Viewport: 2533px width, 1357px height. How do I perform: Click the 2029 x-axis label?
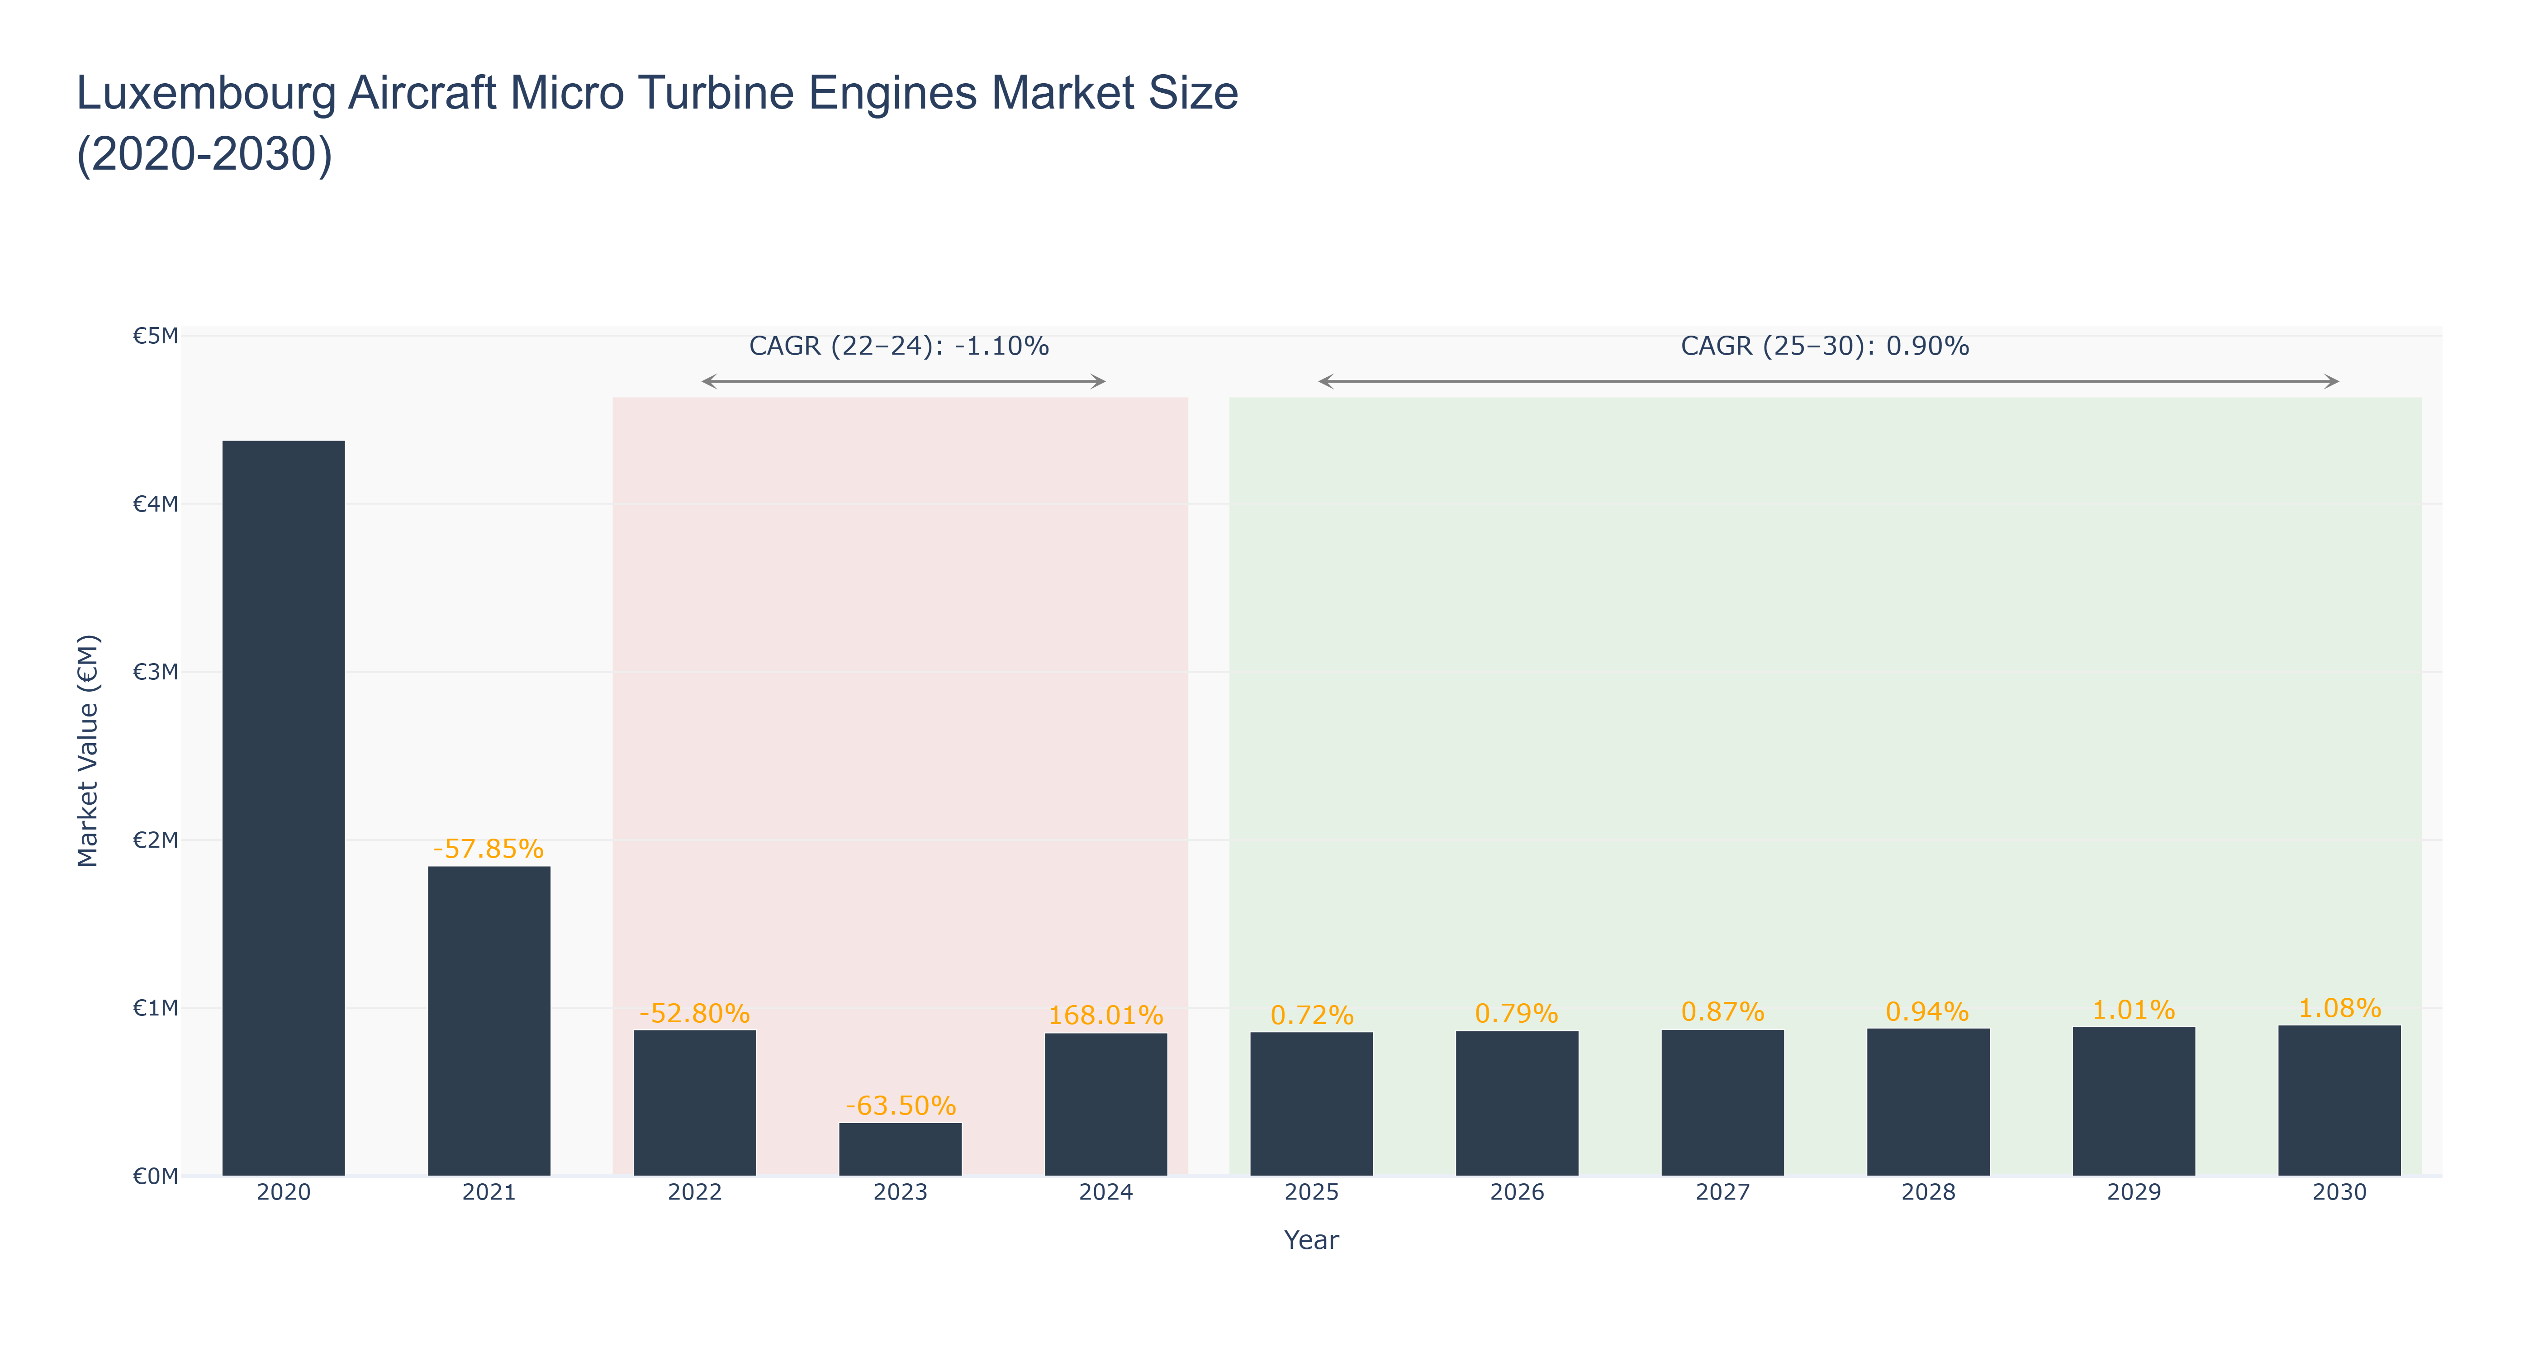[x=2133, y=1192]
